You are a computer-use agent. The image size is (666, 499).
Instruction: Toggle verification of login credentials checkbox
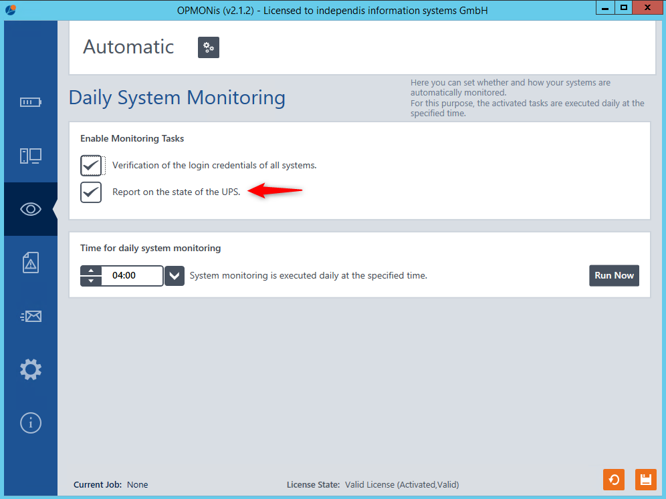point(91,166)
